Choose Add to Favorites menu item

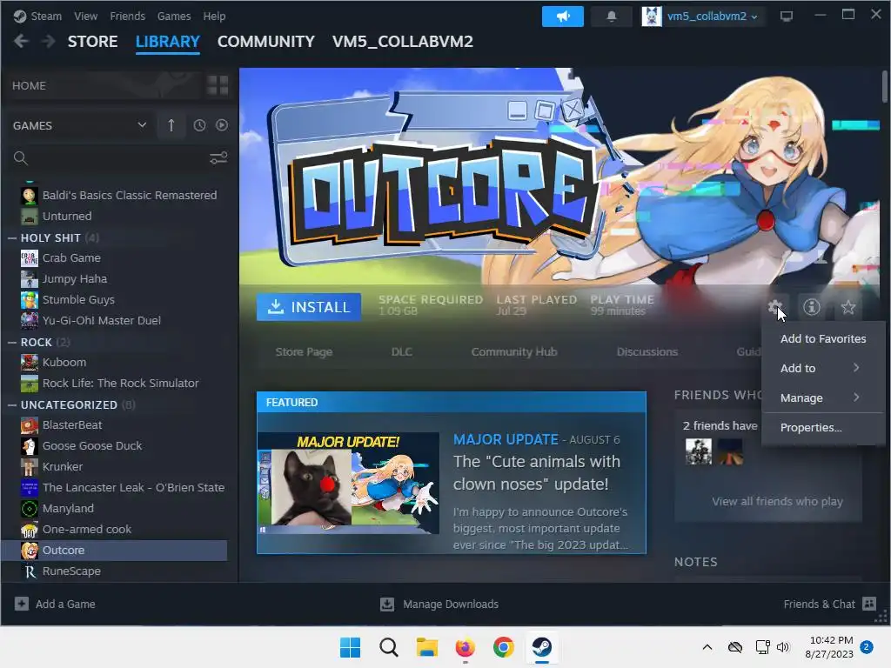tap(823, 338)
